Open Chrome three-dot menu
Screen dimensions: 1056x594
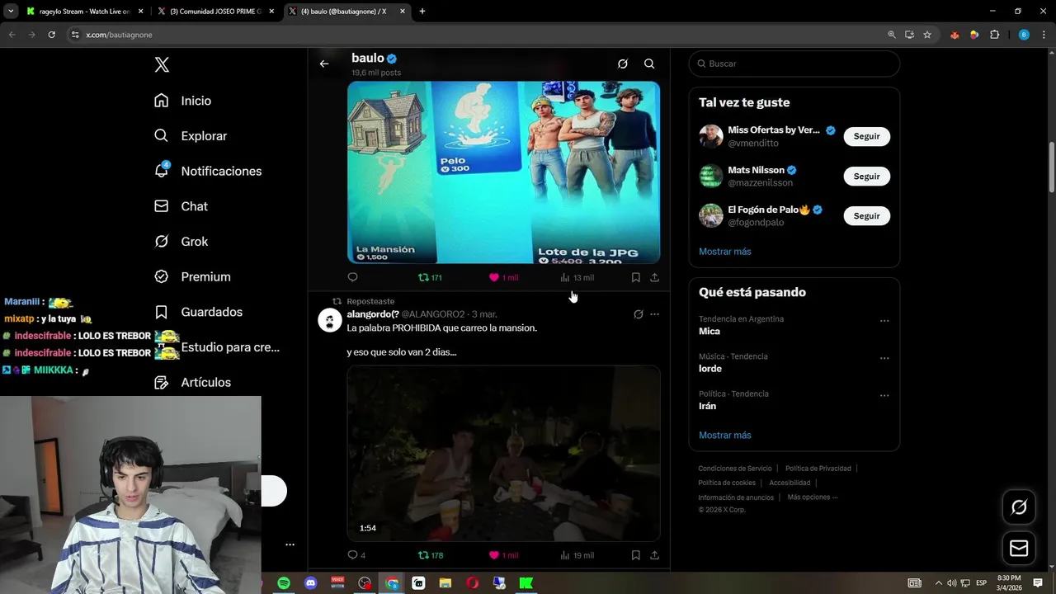[1044, 35]
